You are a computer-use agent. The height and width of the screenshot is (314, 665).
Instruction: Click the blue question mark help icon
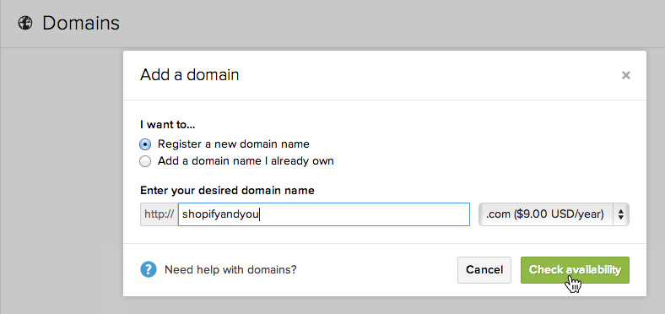[x=149, y=269]
